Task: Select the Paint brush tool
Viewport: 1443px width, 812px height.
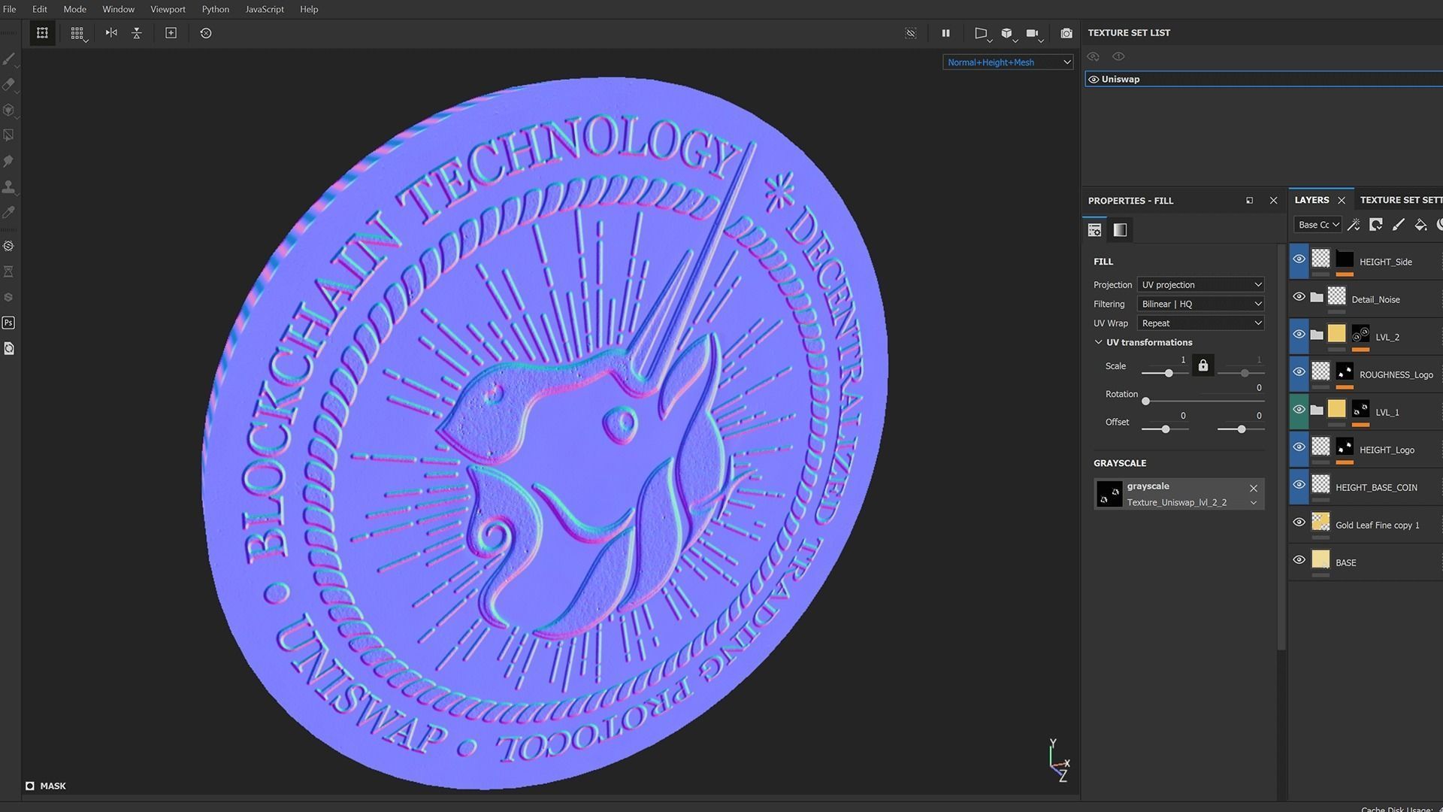Action: (x=9, y=59)
